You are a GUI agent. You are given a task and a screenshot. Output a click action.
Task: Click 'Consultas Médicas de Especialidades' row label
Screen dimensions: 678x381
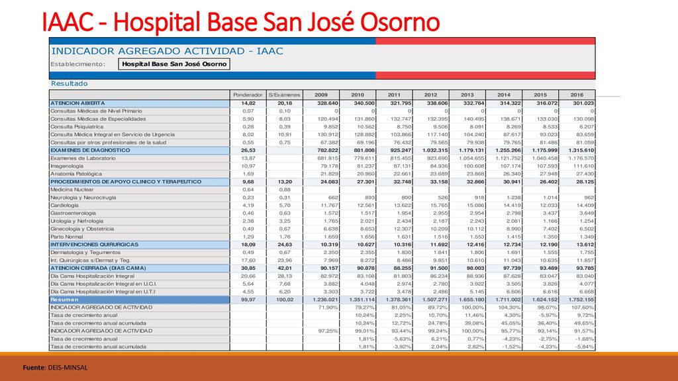click(x=98, y=119)
